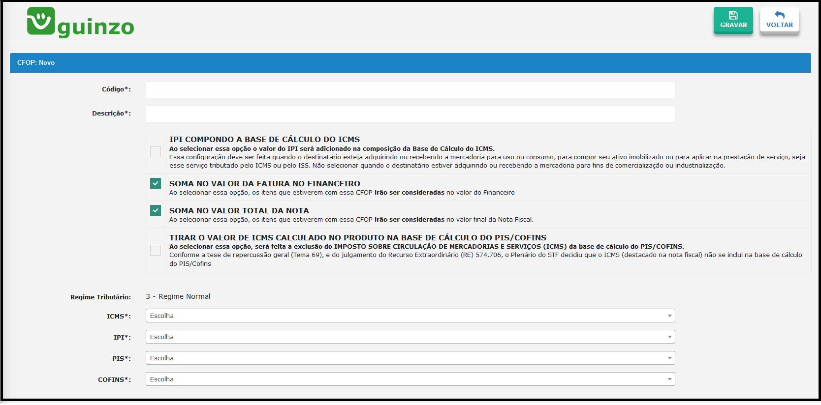
Task: Focus the Descrição input field
Action: 410,114
